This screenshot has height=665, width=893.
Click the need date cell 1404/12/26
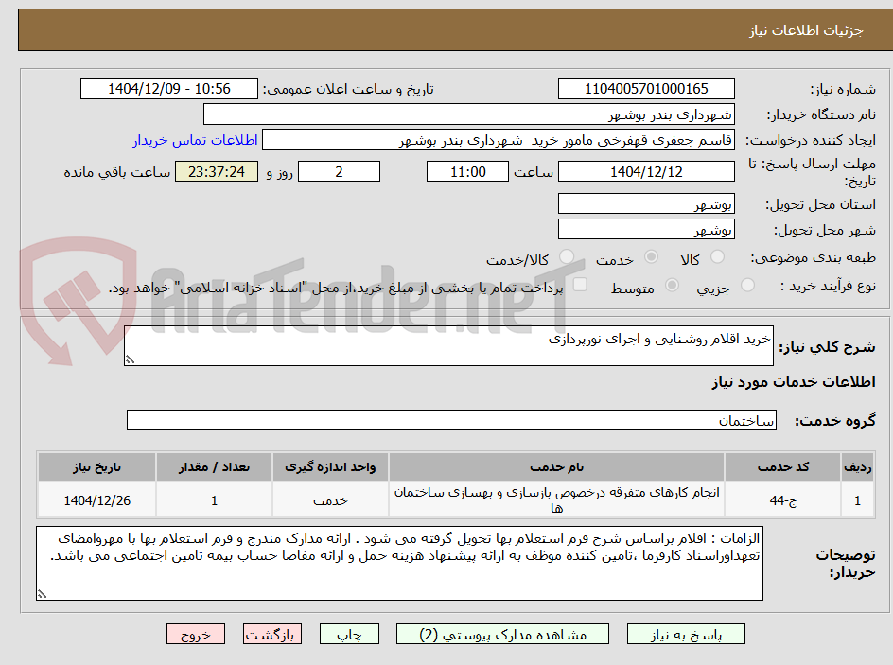(x=96, y=500)
